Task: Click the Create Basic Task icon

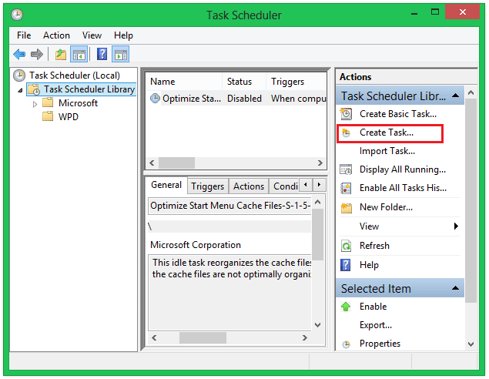Action: [x=346, y=114]
